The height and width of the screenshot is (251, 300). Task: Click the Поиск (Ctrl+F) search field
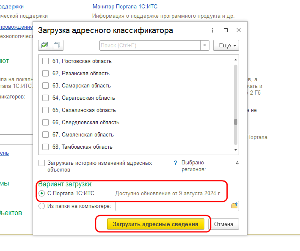[150, 45]
